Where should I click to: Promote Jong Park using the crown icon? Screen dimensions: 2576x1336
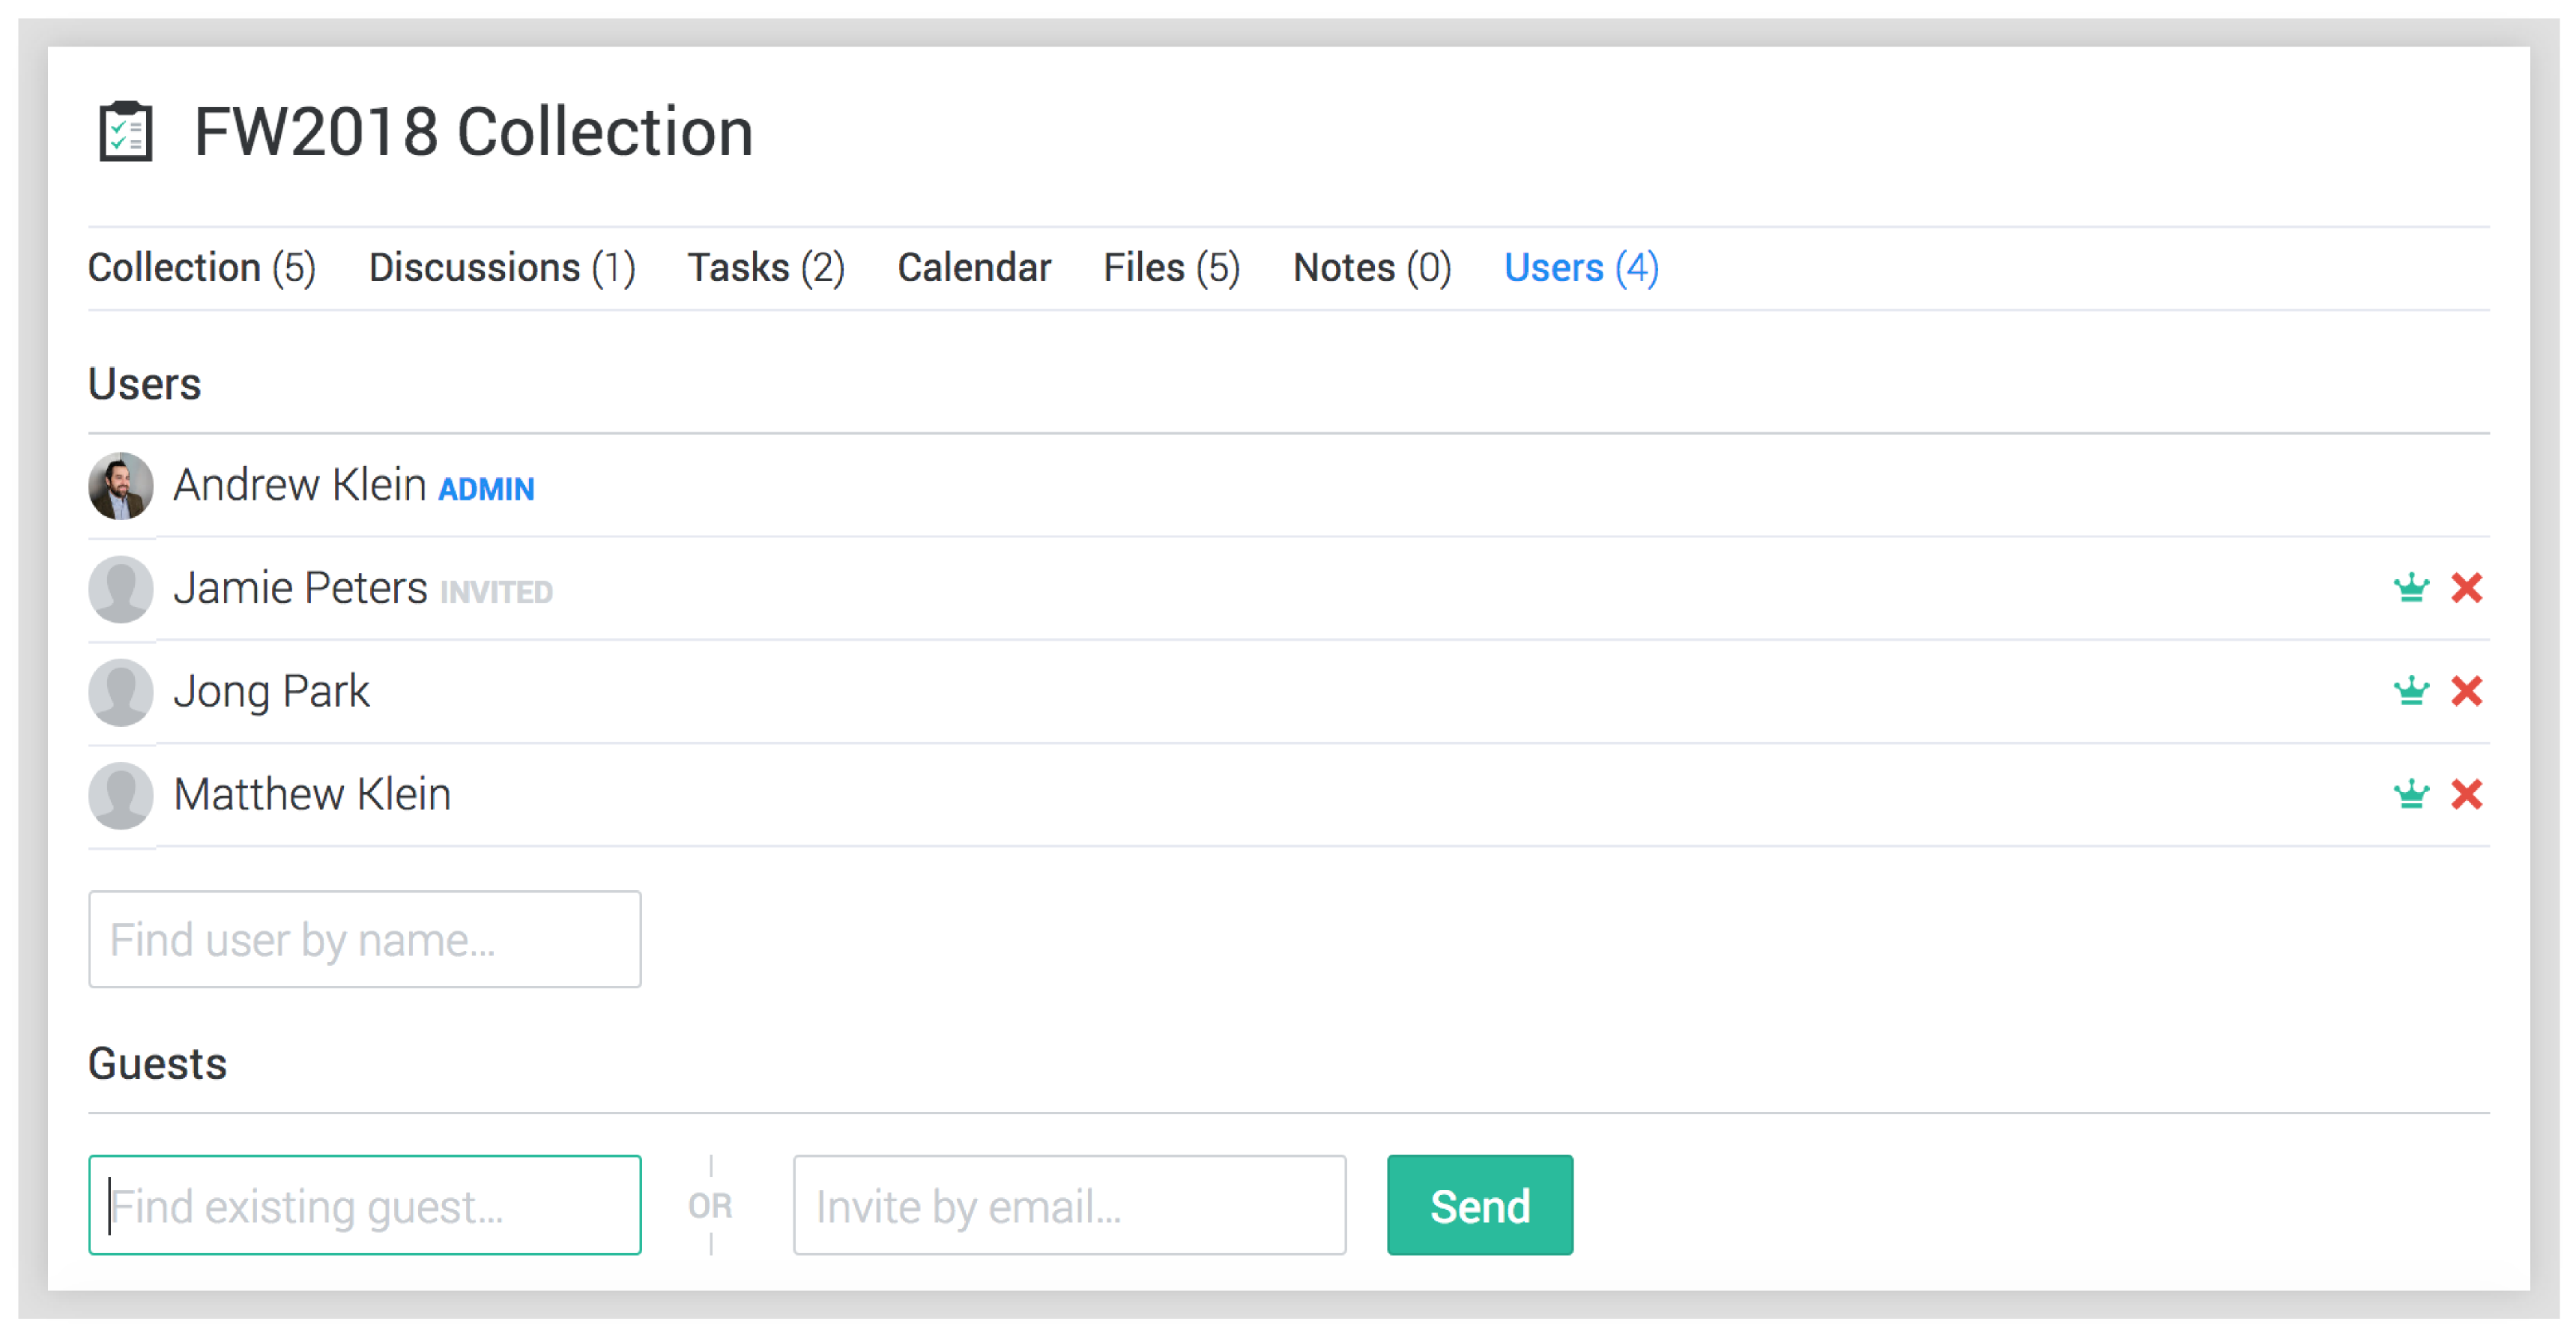tap(2411, 691)
